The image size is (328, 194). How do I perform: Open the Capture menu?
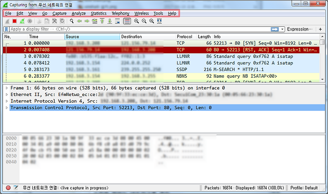coord(59,13)
